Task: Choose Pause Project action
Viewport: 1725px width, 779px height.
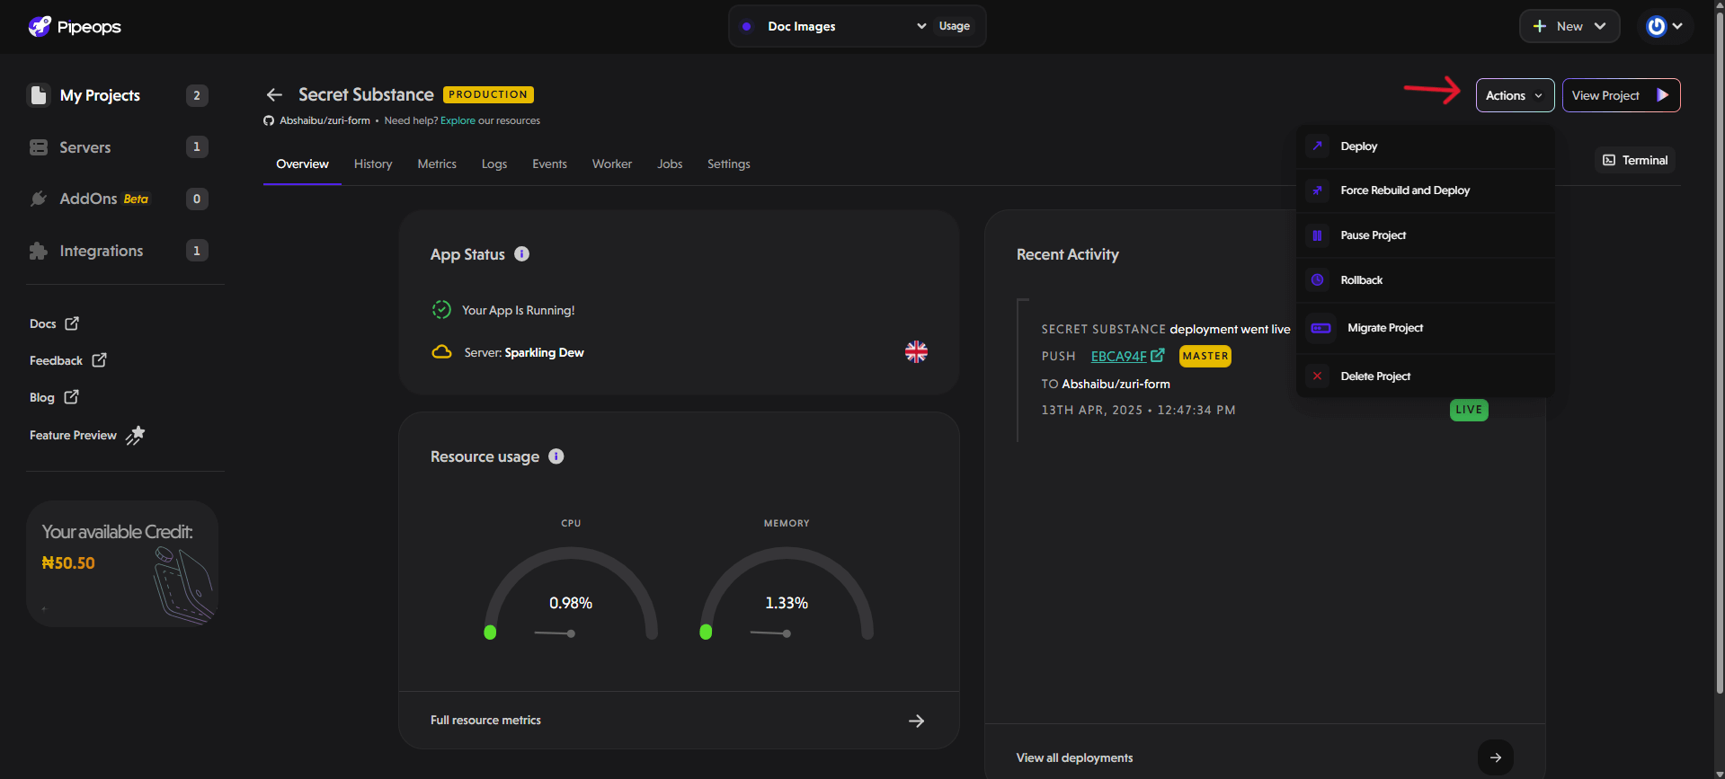Action: click(x=1426, y=235)
